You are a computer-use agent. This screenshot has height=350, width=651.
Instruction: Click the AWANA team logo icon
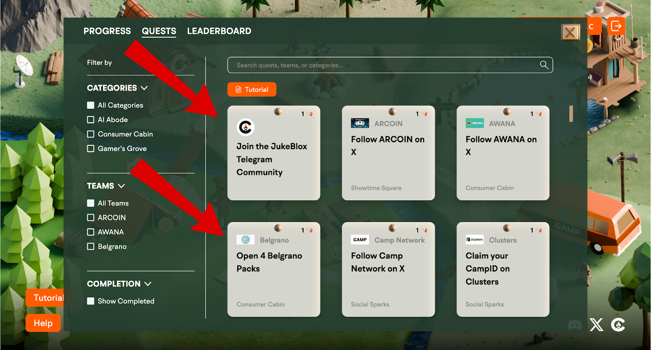[475, 123]
